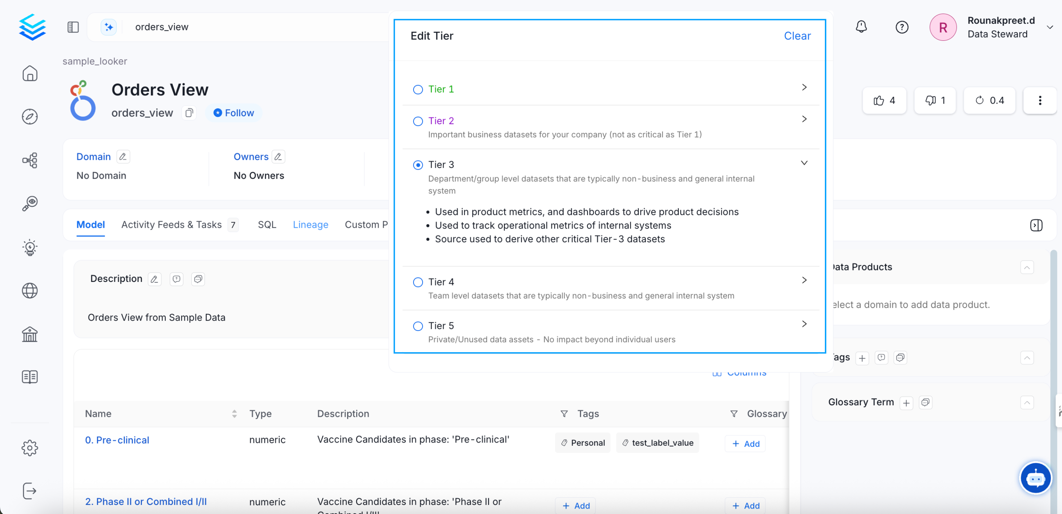Viewport: 1062px width, 514px height.
Task: Choose the Tier 4 radio button
Action: pyautogui.click(x=418, y=282)
